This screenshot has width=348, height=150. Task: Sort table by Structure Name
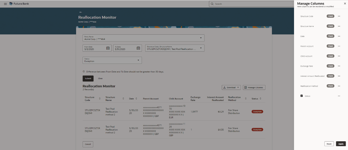coord(123,99)
